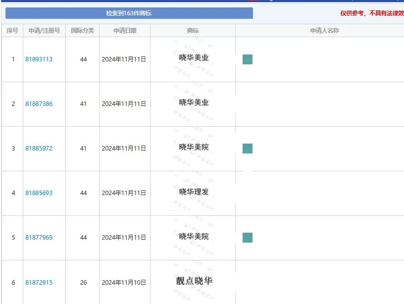Click the 晓华美院 trademark image in row 3
The width and height of the screenshot is (404, 304).
tap(194, 147)
